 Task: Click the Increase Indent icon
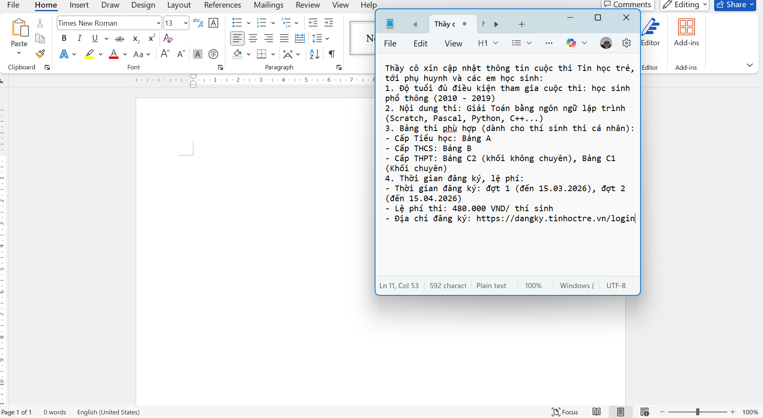click(x=329, y=23)
